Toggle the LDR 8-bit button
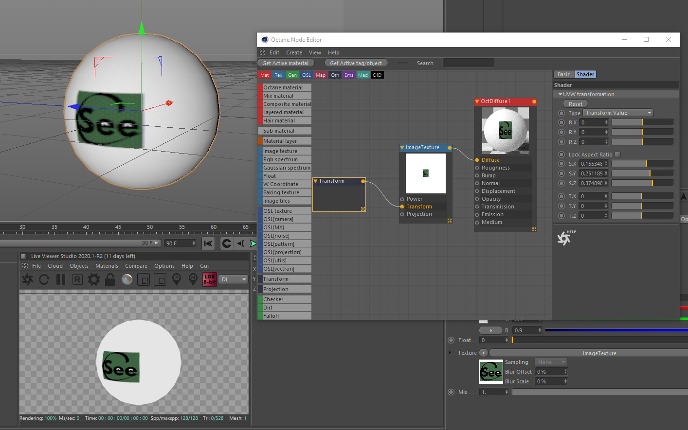The image size is (688, 430). pyautogui.click(x=210, y=279)
